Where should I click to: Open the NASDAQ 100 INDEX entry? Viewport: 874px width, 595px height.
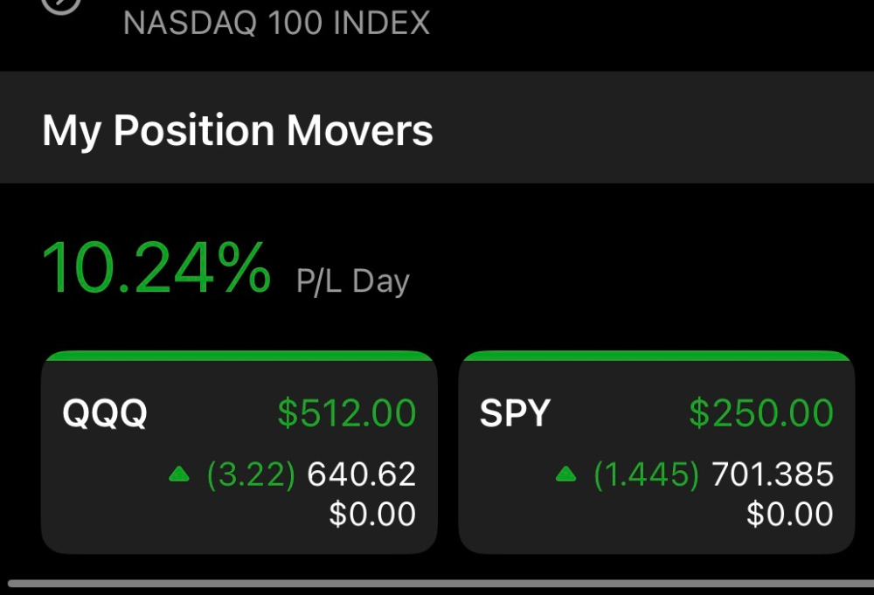click(276, 23)
